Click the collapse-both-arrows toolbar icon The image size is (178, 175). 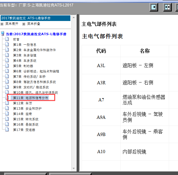[167, 7]
